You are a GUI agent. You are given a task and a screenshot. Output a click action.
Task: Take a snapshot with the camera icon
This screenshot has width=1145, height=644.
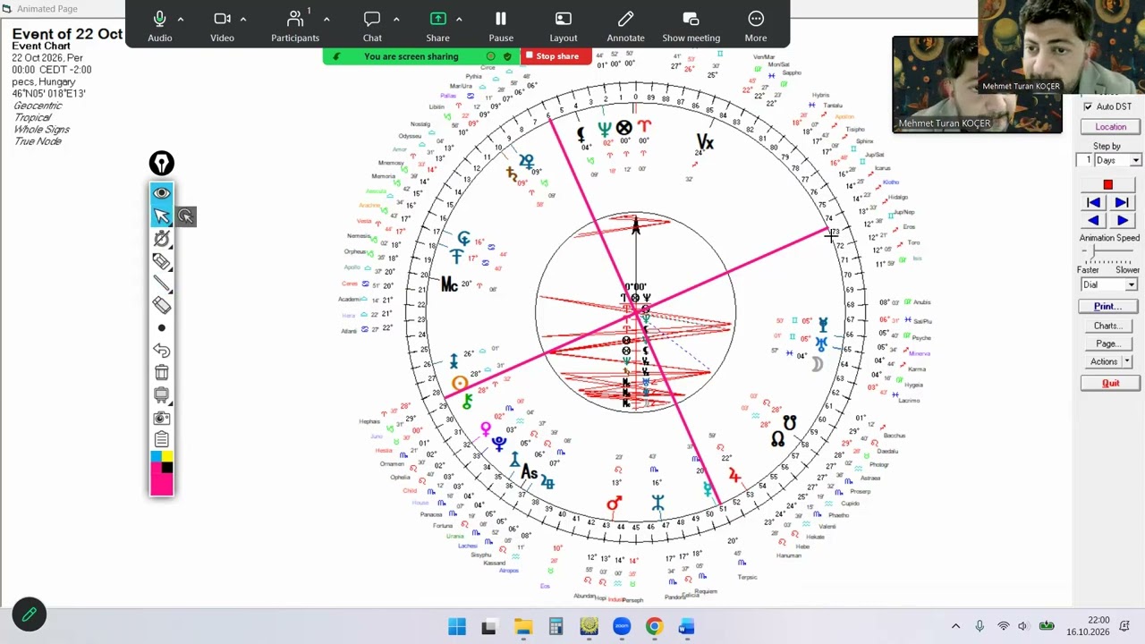tap(162, 418)
